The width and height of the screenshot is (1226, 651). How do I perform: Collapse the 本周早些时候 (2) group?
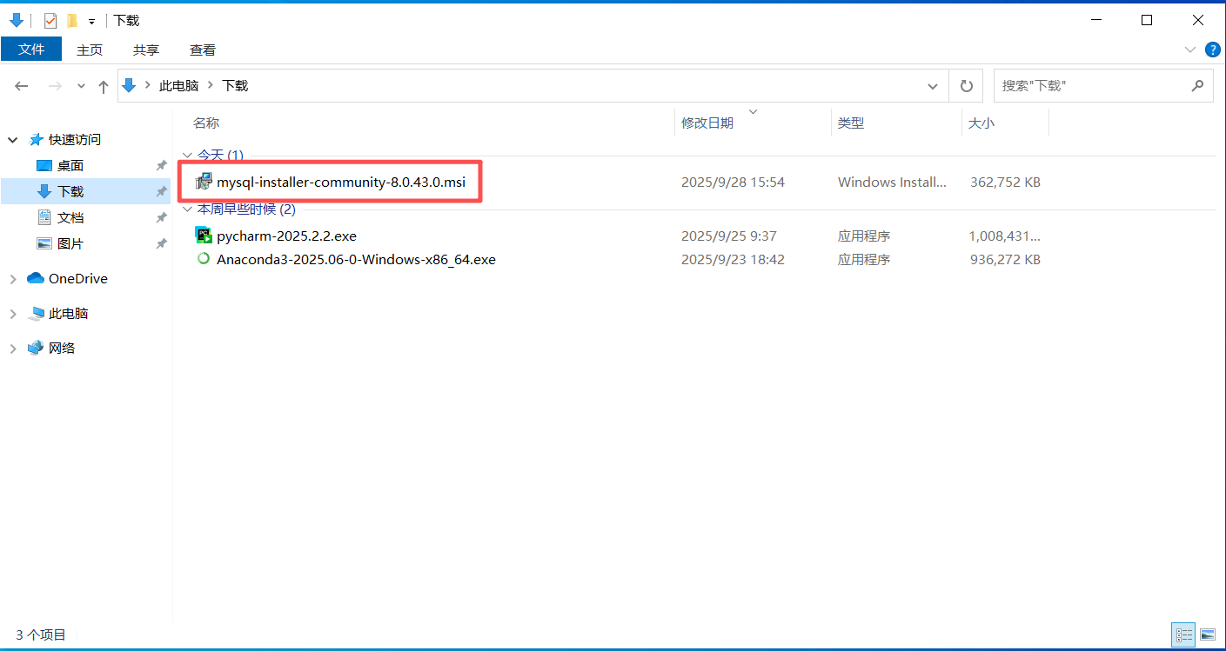[187, 209]
